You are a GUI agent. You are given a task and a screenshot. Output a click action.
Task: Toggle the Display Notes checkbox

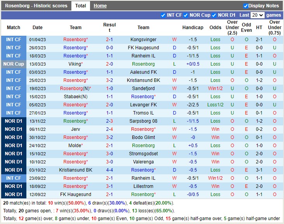click(x=246, y=6)
